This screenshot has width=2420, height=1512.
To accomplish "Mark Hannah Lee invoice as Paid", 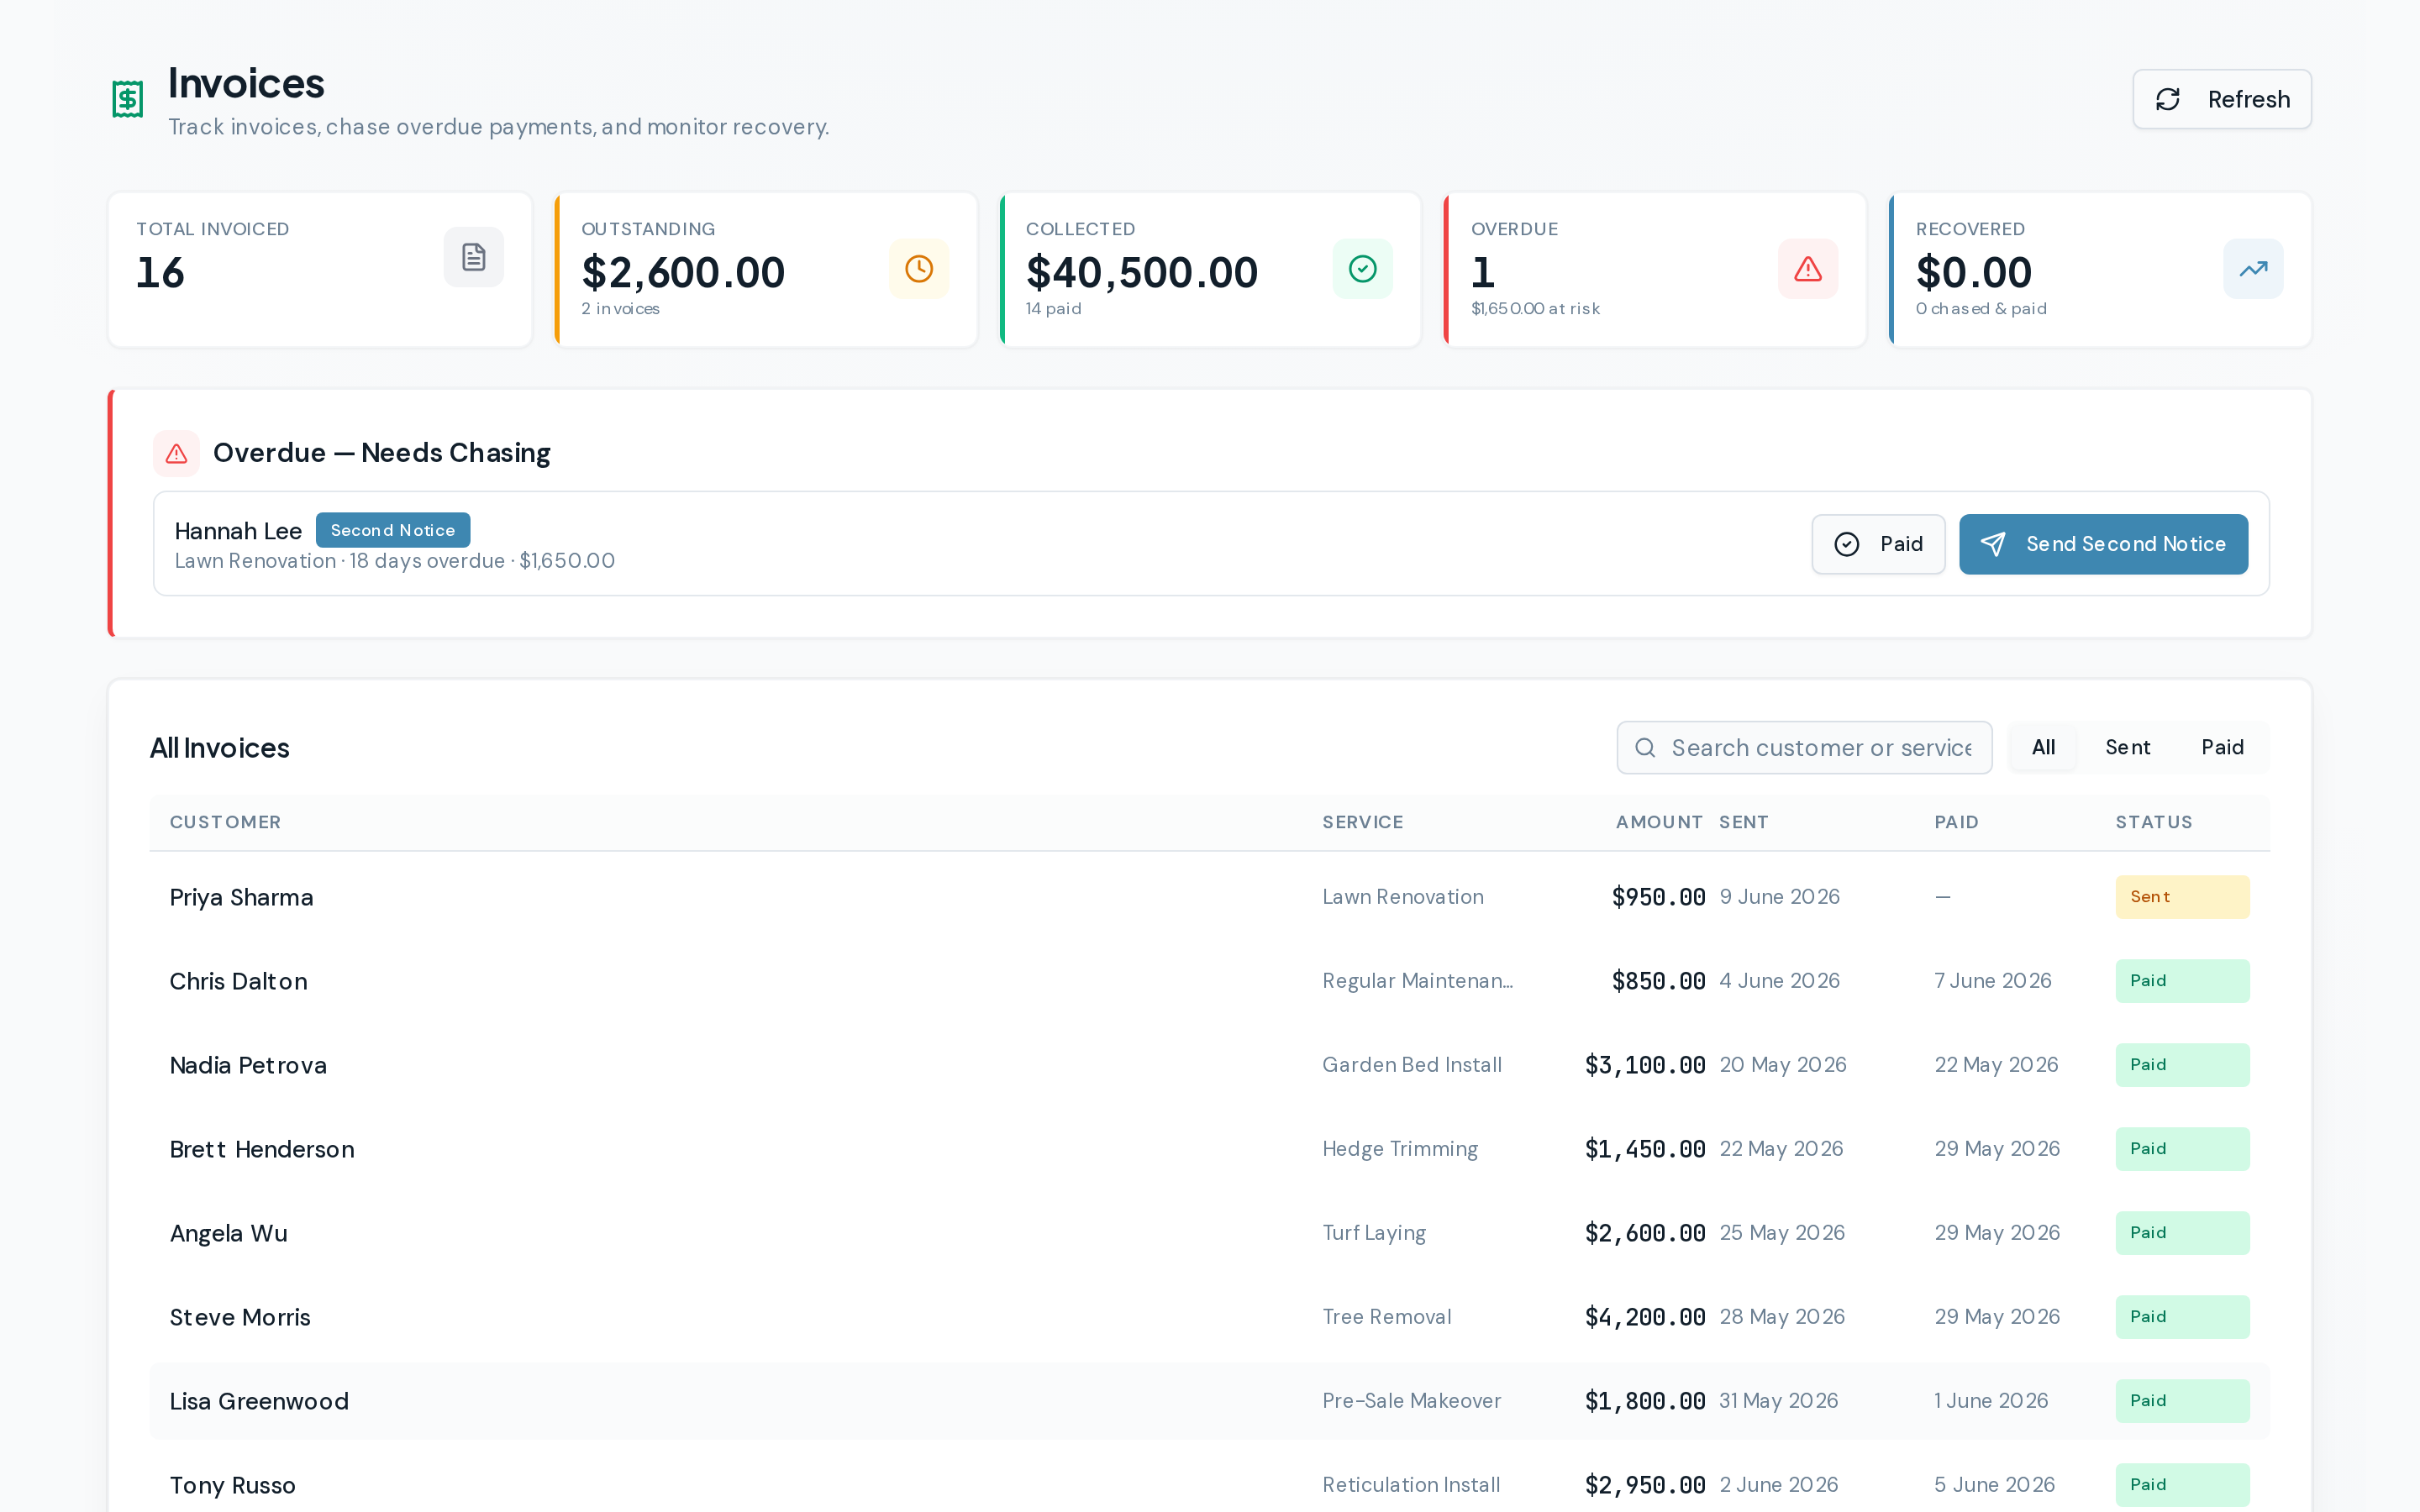I will pyautogui.click(x=1878, y=544).
